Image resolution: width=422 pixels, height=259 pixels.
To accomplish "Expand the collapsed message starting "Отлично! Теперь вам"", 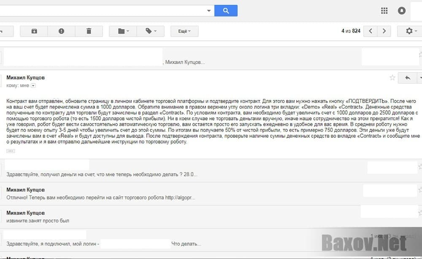I will point(101,197).
